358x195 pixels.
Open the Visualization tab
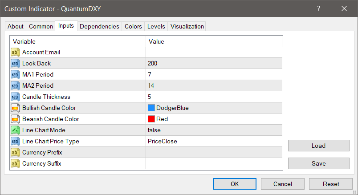tap(187, 27)
